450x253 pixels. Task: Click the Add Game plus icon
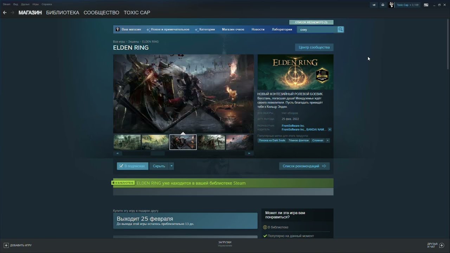pyautogui.click(x=6, y=245)
